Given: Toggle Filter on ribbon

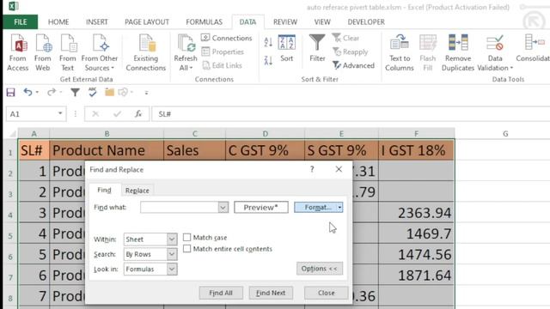Looking at the screenshot, I should click(x=317, y=48).
